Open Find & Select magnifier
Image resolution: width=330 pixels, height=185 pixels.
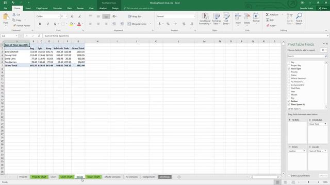(299, 19)
